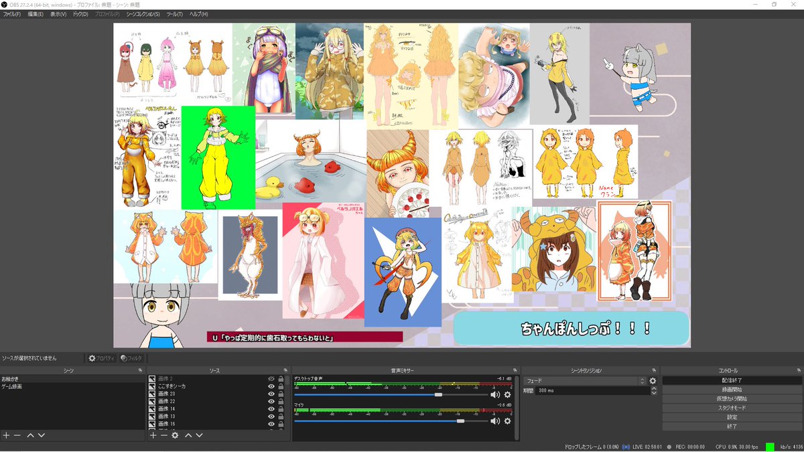The width and height of the screenshot is (804, 452).
Task: Select the 画像 23 source row
Action: [x=216, y=394]
